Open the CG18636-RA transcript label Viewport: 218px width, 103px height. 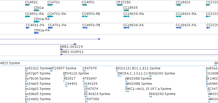pos(134,14)
